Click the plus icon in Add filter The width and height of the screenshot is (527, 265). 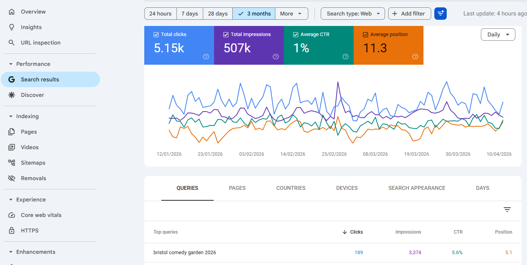[x=395, y=14]
